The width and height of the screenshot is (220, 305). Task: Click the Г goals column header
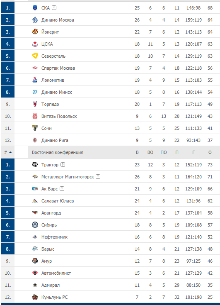click(193, 152)
